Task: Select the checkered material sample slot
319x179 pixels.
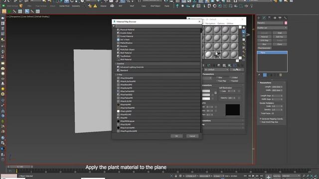Action: coord(217,55)
